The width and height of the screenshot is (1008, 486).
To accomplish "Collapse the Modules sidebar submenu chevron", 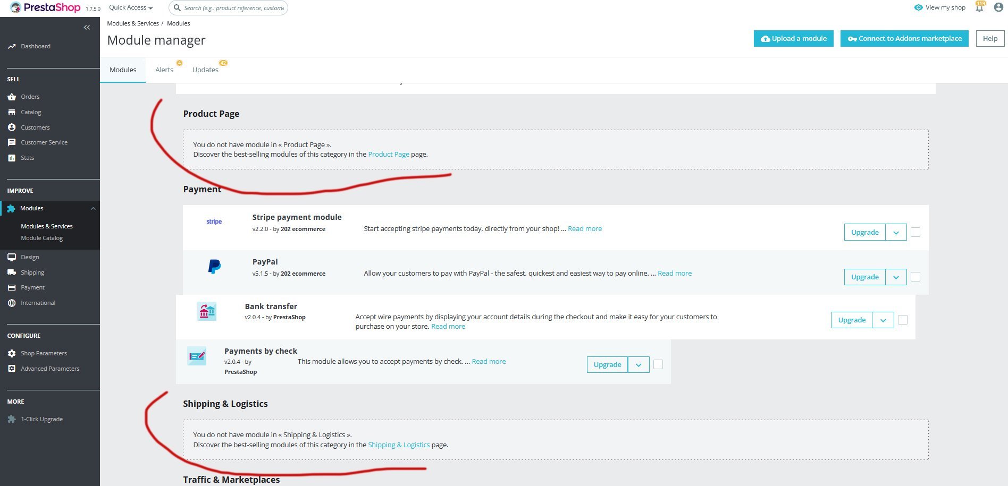I will 93,208.
